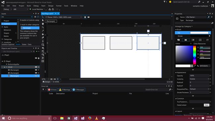Open the Debug configuration dropdown
This screenshot has height=121, width=215.
pos(7,9)
